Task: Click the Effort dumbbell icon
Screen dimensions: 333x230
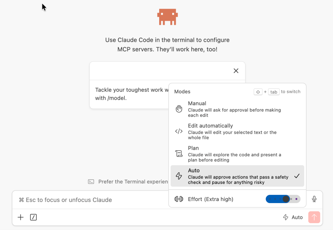Action: tap(179, 199)
